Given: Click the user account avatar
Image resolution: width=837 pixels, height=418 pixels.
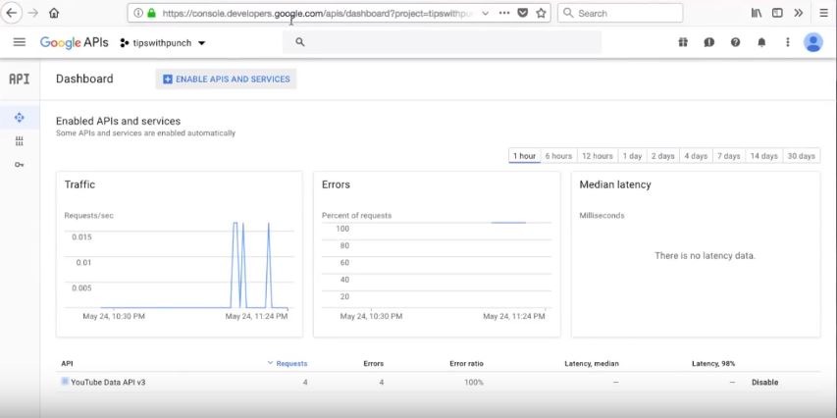Looking at the screenshot, I should click(812, 42).
